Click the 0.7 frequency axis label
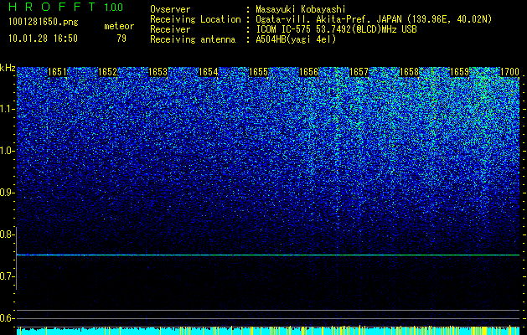This screenshot has width=527, height=335. point(7,276)
